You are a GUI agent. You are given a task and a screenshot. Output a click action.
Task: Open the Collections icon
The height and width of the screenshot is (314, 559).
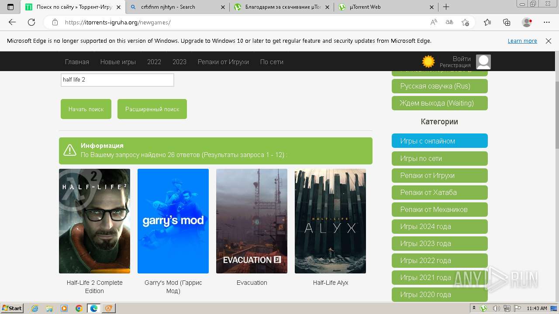pyautogui.click(x=507, y=22)
